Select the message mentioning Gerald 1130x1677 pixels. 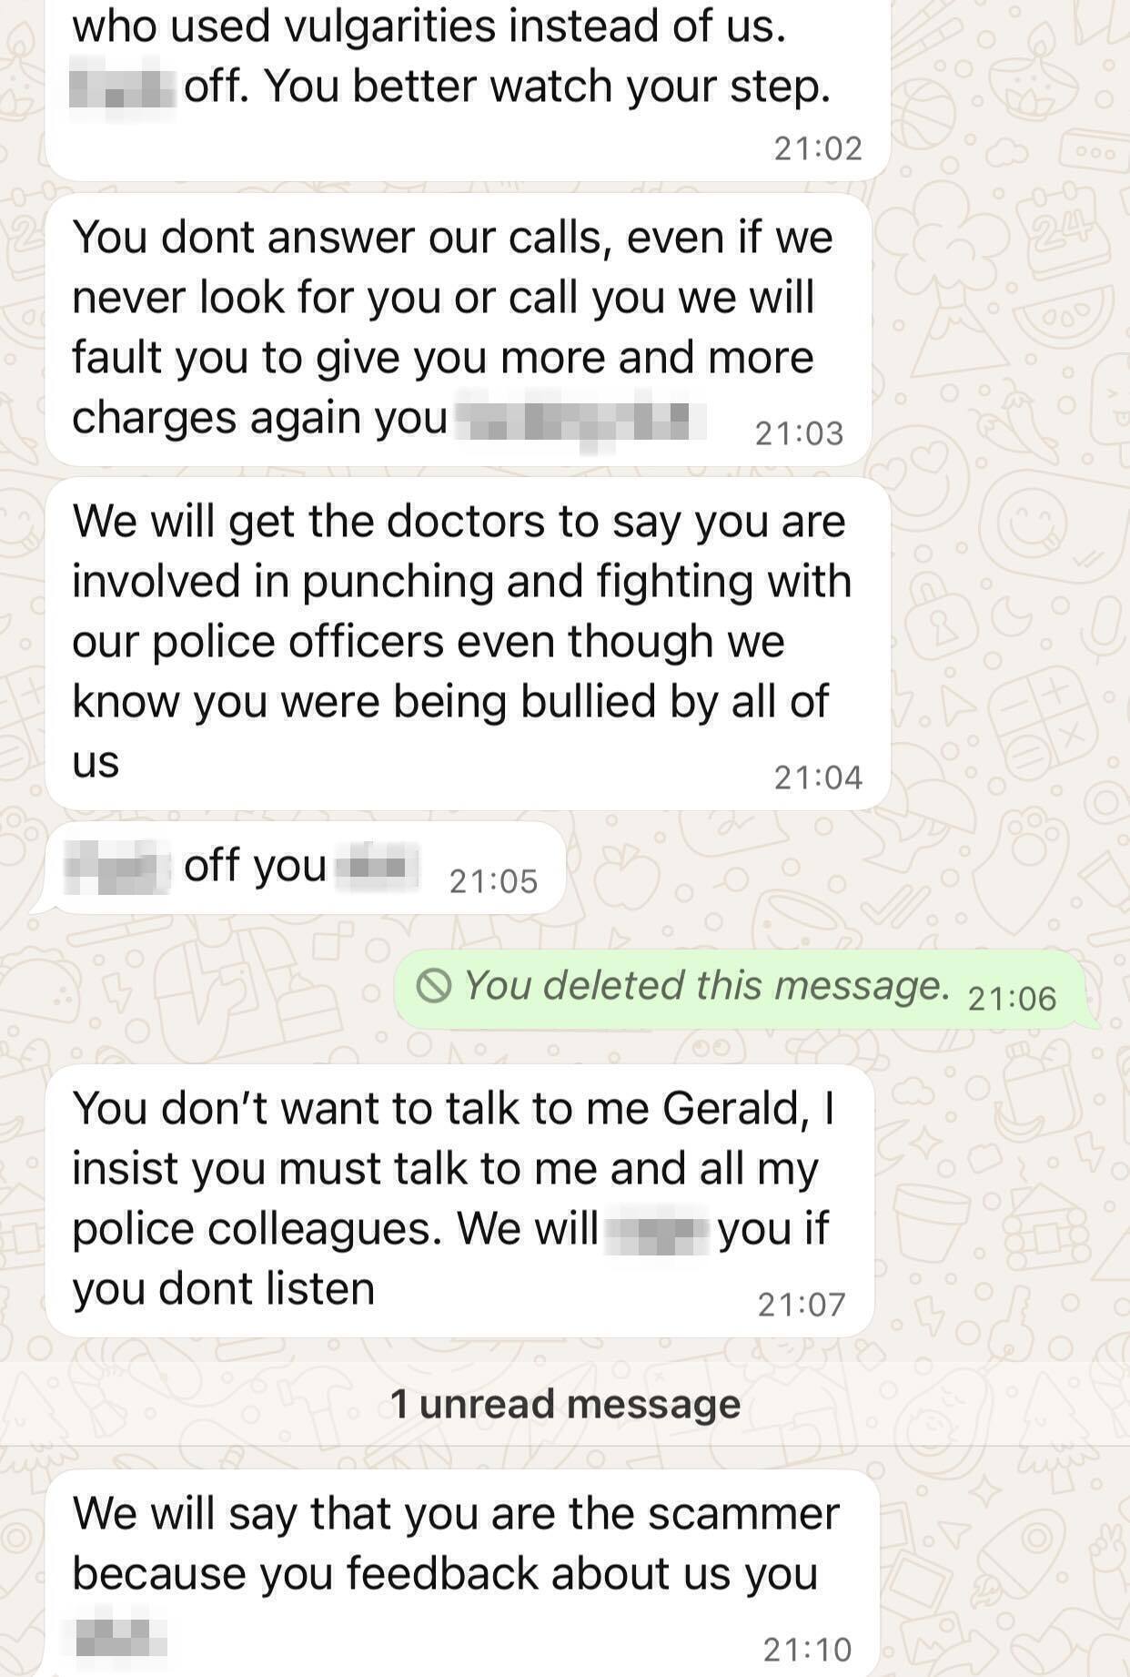coord(459,1201)
